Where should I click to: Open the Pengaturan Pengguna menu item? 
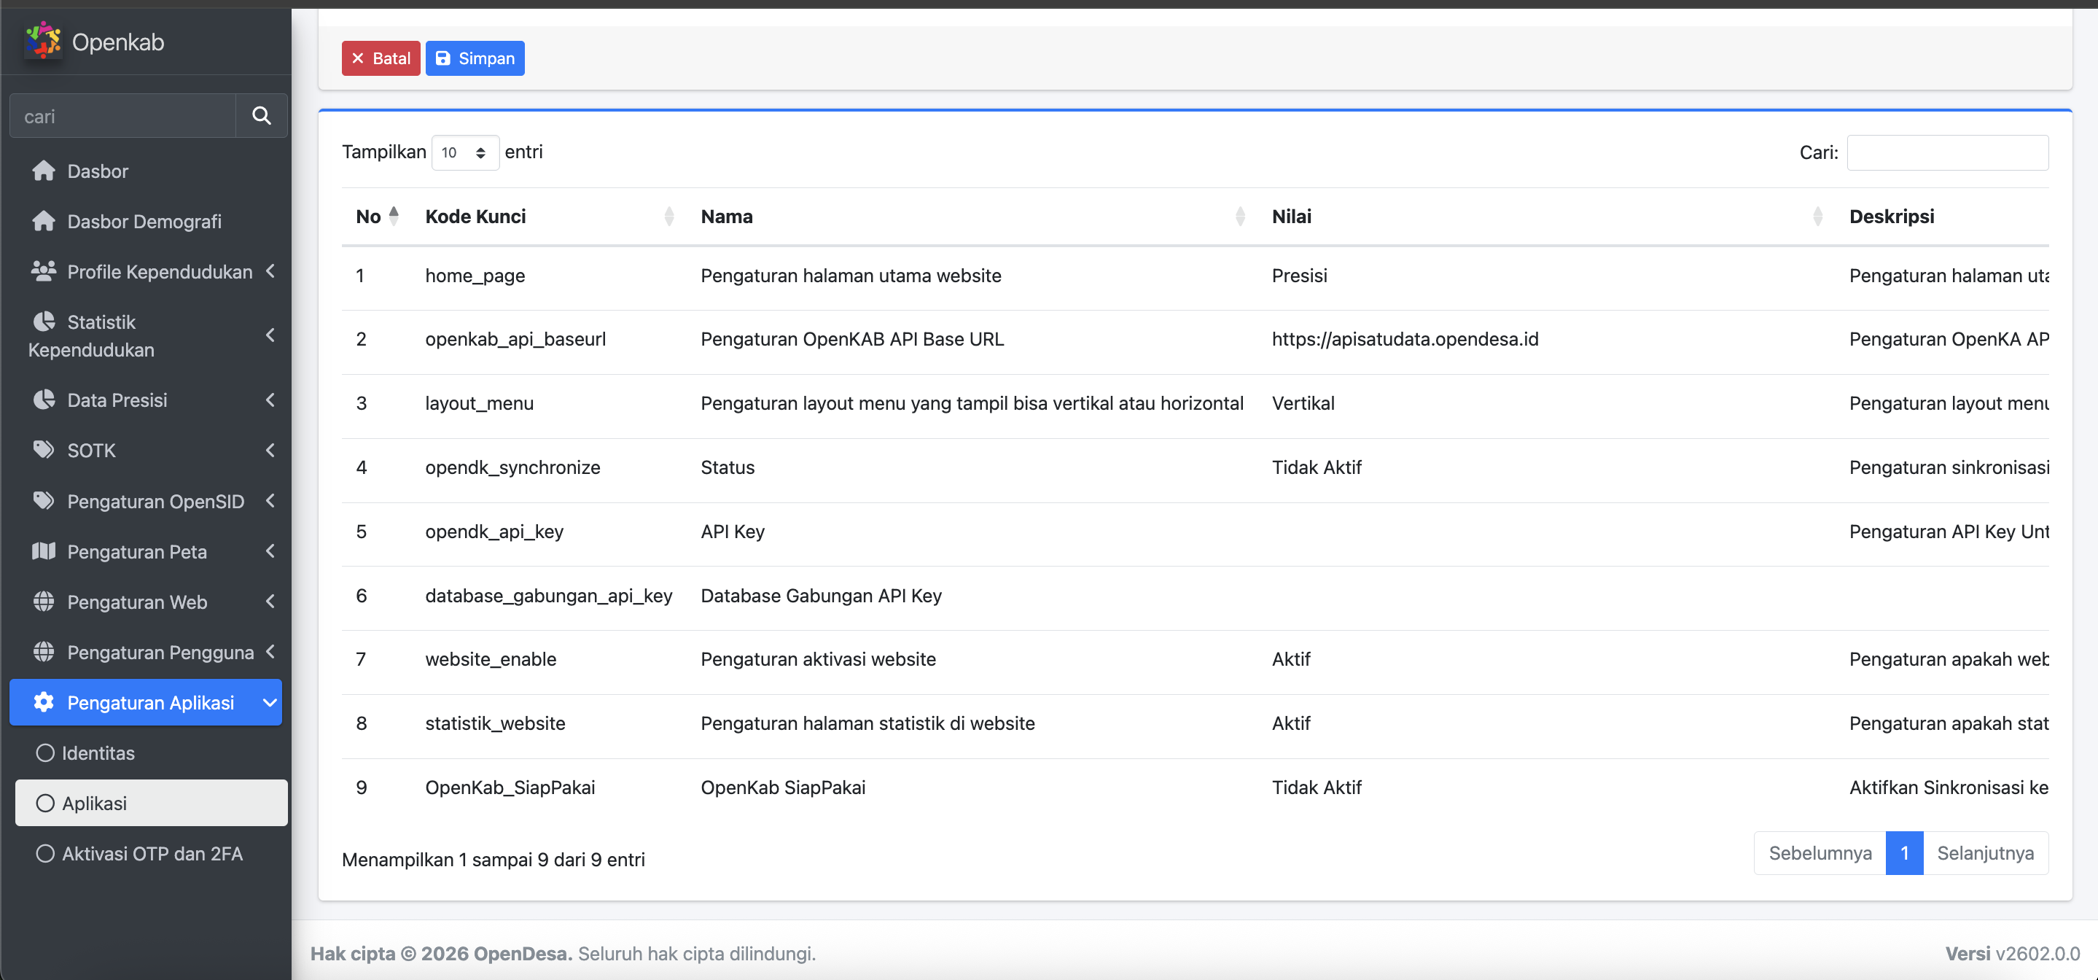[x=160, y=653]
